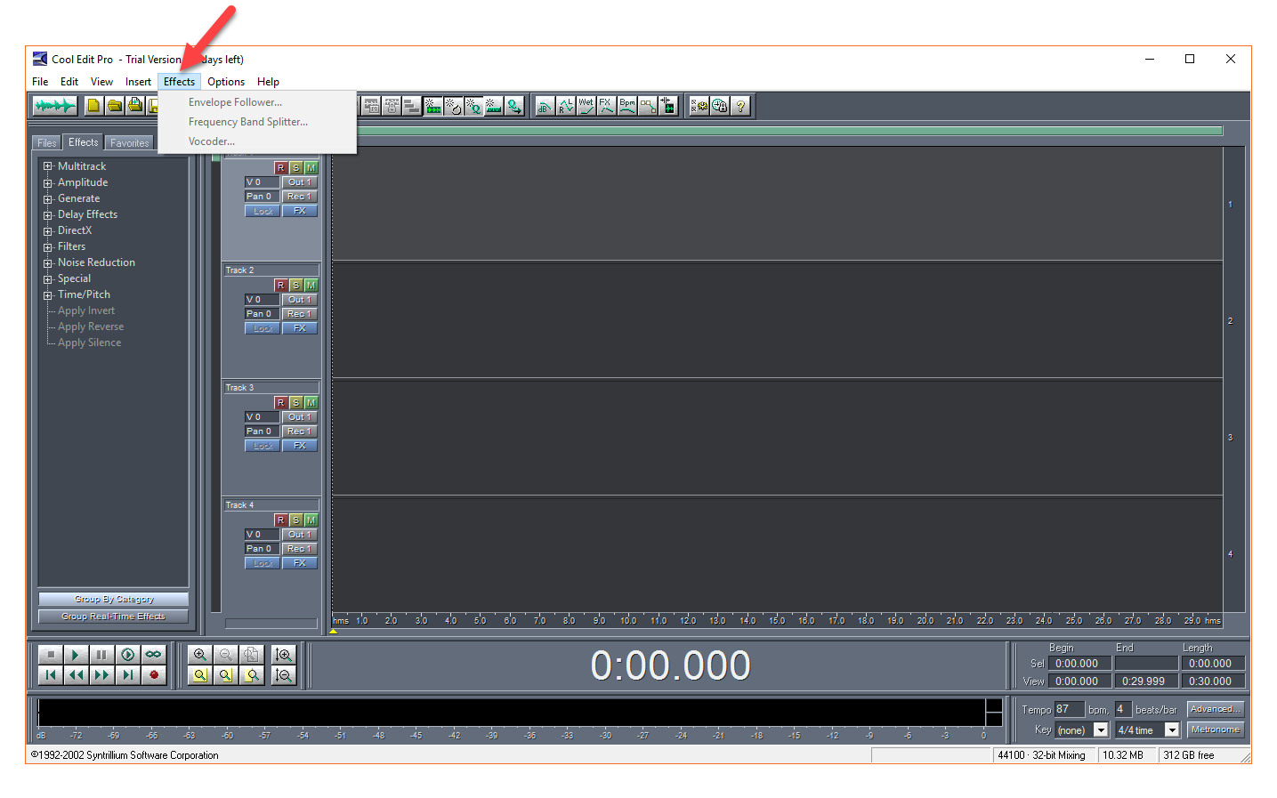This screenshot has width=1277, height=798.
Task: Click the new session icon
Action: 93,106
